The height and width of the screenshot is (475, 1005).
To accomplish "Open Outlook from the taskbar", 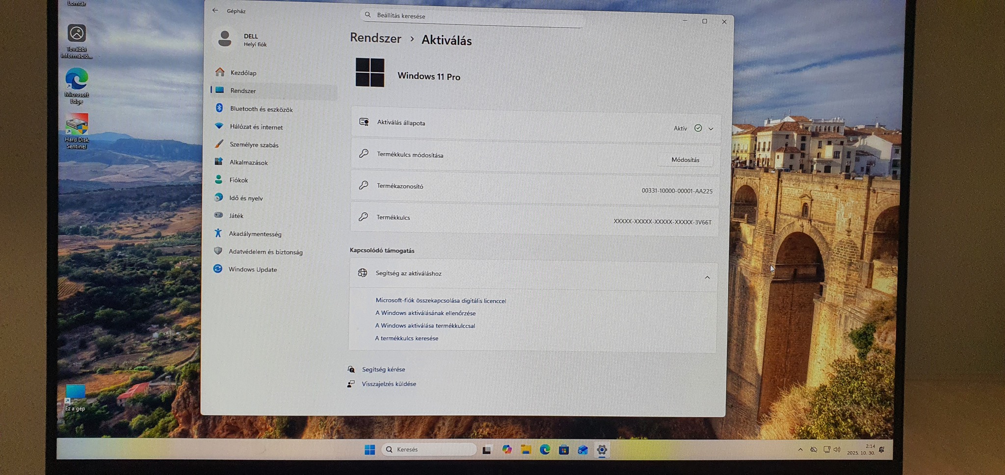I will pyautogui.click(x=582, y=450).
